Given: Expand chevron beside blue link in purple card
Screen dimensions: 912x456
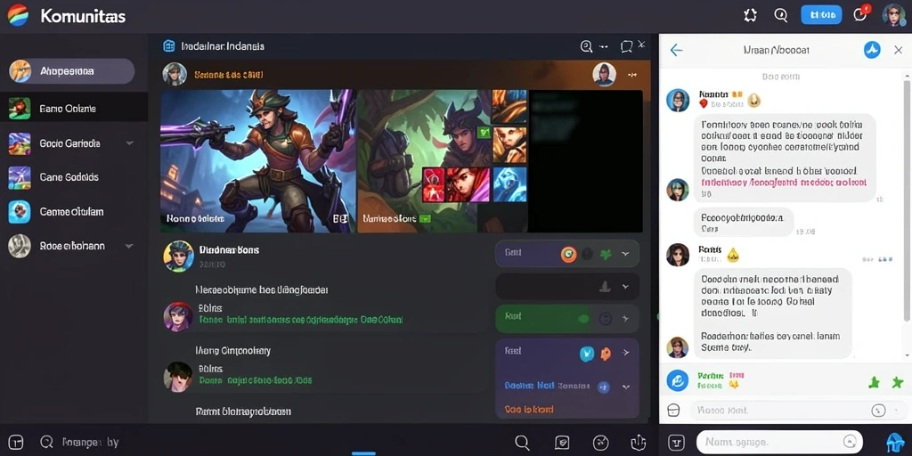Looking at the screenshot, I should click(x=626, y=387).
